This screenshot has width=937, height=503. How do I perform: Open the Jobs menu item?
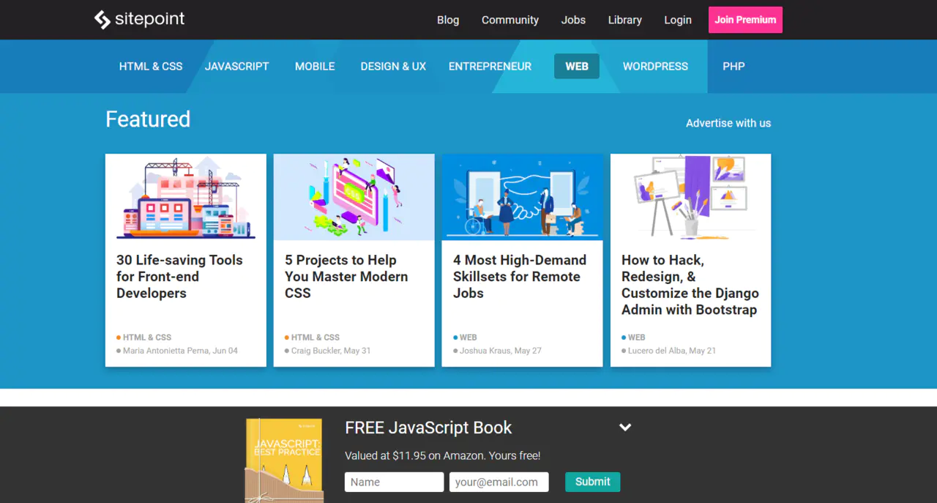pos(573,20)
